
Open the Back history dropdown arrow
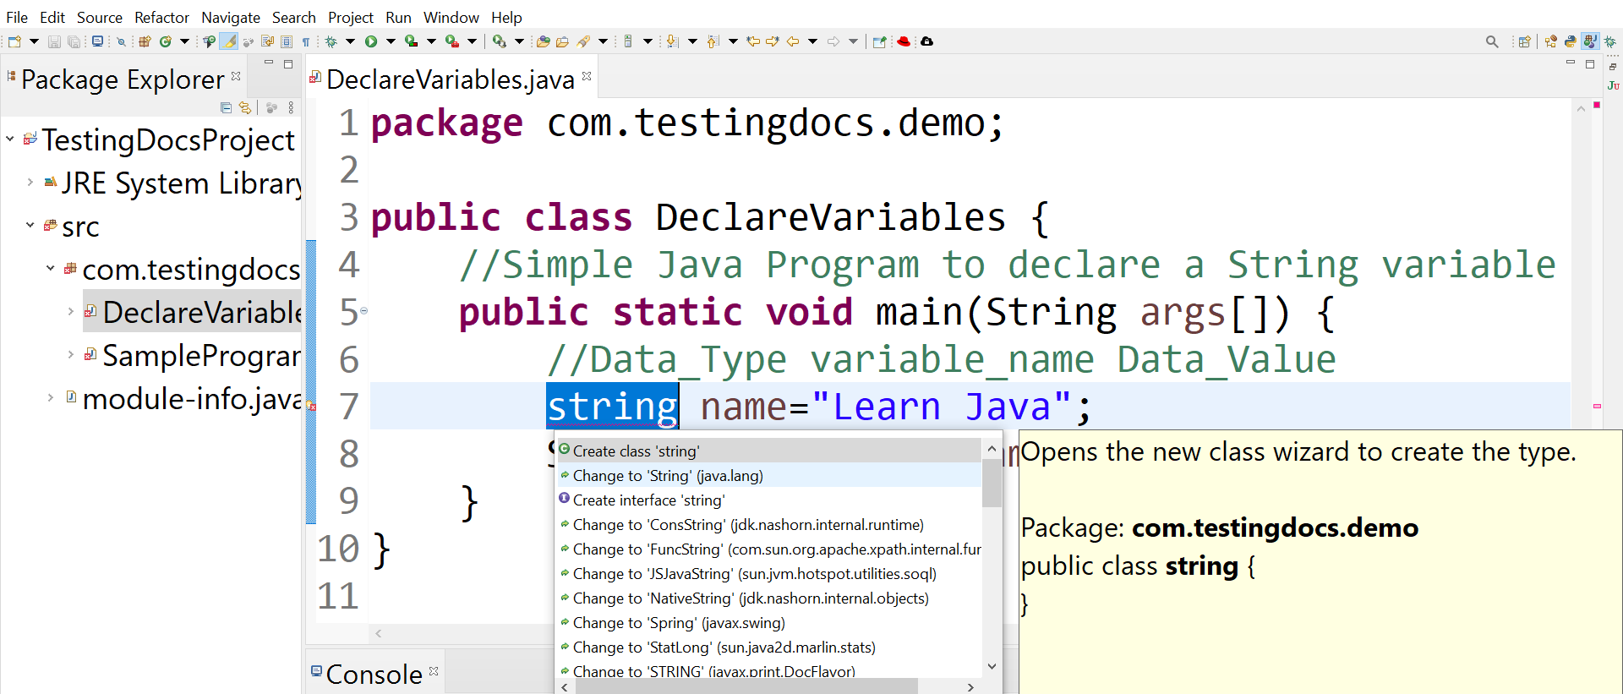coord(812,41)
